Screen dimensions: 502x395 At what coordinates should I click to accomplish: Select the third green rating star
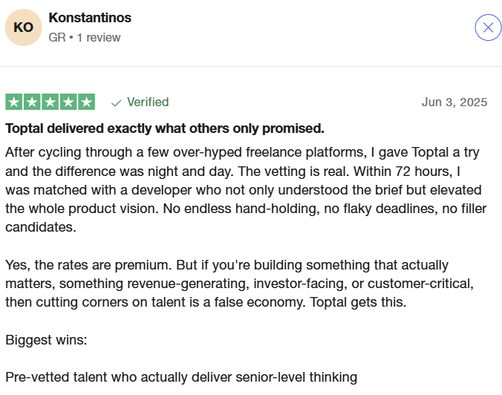[x=50, y=102]
